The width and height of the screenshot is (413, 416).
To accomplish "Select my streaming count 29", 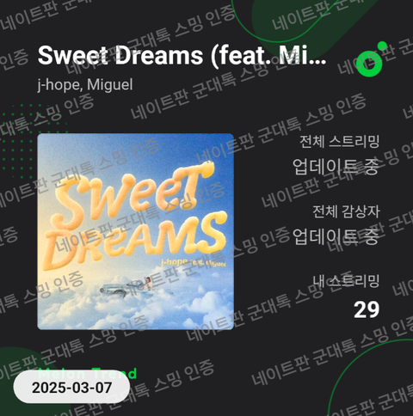I will click(367, 309).
